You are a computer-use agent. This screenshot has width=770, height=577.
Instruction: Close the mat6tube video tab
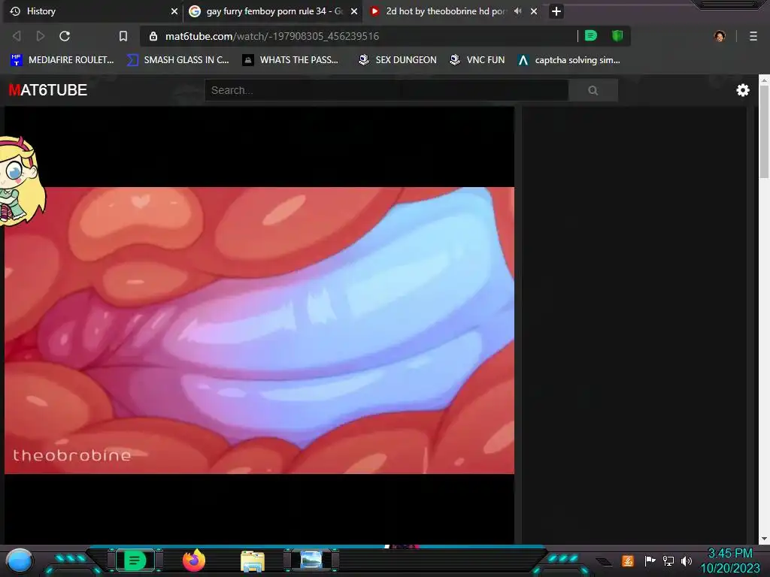534,11
